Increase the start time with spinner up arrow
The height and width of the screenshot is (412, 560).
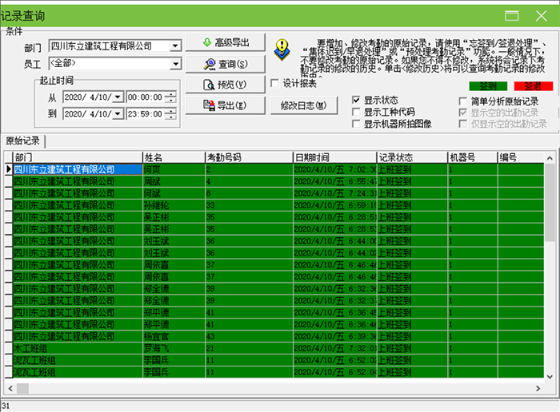coord(170,93)
